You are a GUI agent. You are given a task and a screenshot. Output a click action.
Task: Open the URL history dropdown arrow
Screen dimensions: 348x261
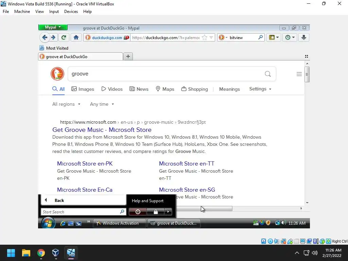pos(211,37)
